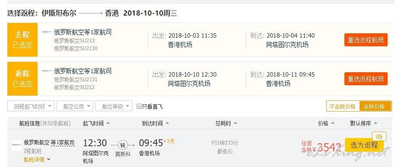Enable the 只看直飞 checkbox

pyautogui.click(x=139, y=106)
